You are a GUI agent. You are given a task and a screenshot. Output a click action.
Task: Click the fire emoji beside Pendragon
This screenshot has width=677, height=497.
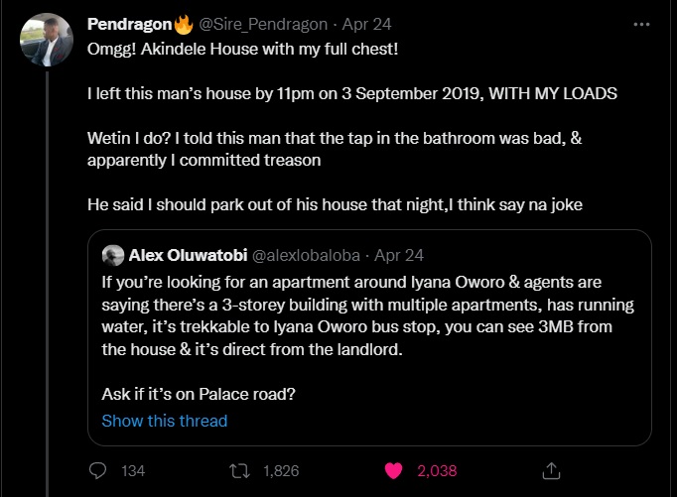tap(184, 23)
